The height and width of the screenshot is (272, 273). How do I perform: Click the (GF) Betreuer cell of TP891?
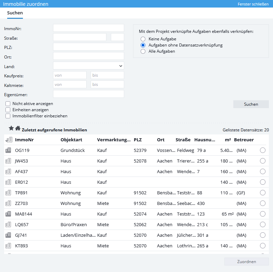[x=241, y=193]
